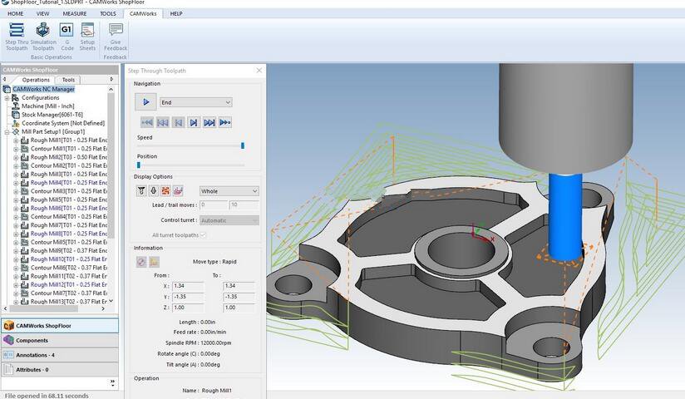The height and width of the screenshot is (399, 685).
Task: Launch Simulation Toolpath from ribbon
Action: [43, 37]
